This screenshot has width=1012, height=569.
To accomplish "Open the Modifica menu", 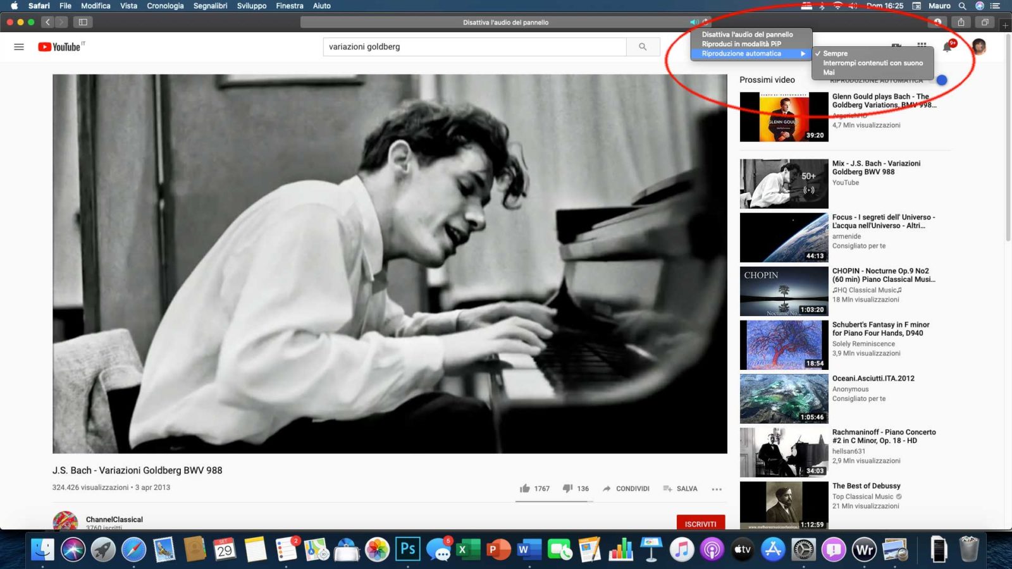I will [x=96, y=6].
